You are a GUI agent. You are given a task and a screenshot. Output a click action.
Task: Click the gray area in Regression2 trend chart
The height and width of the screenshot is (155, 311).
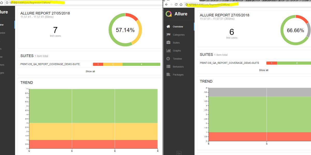point(259,92)
